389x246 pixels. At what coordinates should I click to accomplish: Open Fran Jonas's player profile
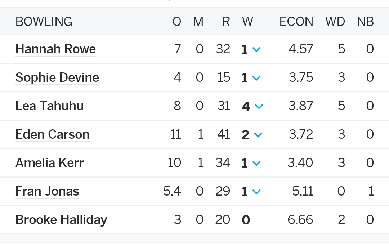click(47, 191)
